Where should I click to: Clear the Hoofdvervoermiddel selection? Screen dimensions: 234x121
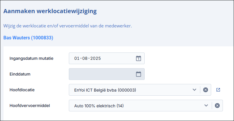[217, 106]
